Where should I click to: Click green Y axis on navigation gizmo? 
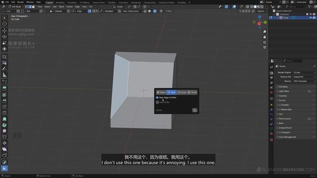(265, 22)
